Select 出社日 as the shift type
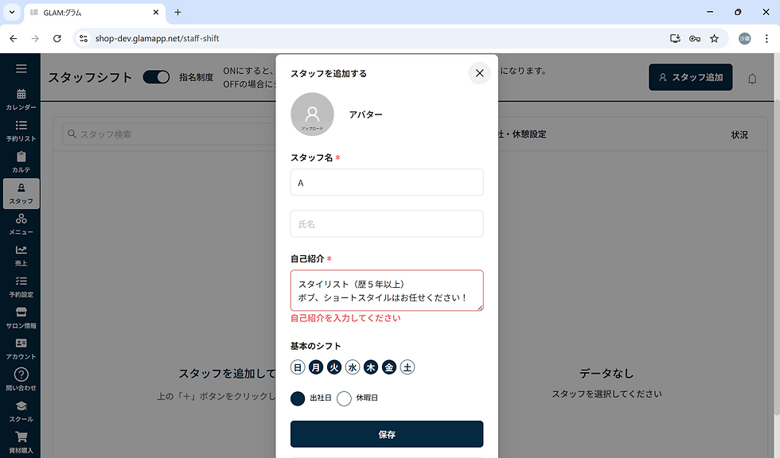 coord(297,398)
